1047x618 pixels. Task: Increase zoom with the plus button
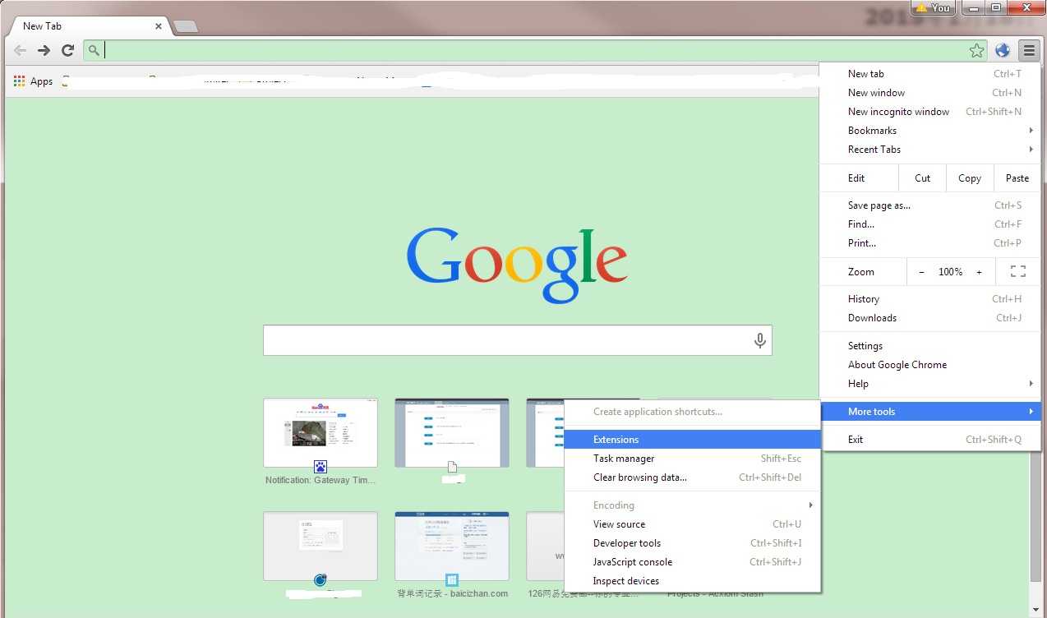[979, 272]
